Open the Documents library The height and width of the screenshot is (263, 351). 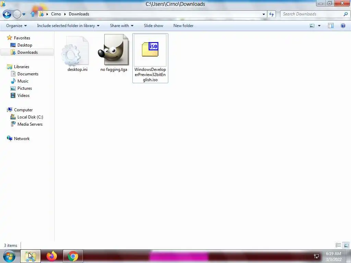pos(28,74)
